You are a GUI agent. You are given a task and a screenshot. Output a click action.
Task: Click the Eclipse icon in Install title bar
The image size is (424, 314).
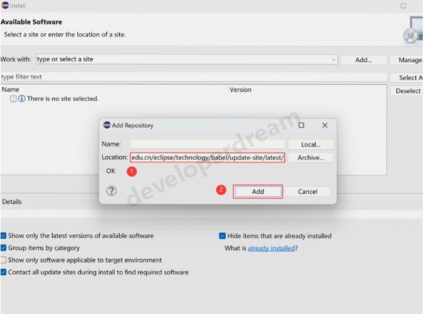tap(4, 6)
